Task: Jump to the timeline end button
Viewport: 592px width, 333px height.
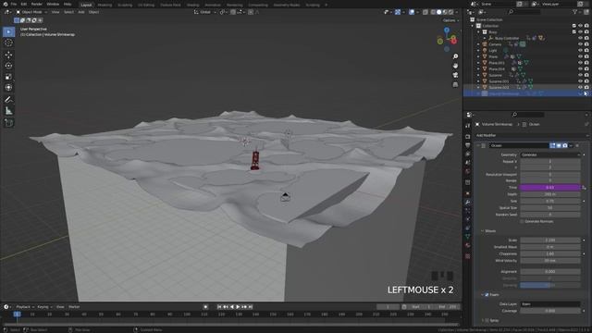Action: click(250, 307)
